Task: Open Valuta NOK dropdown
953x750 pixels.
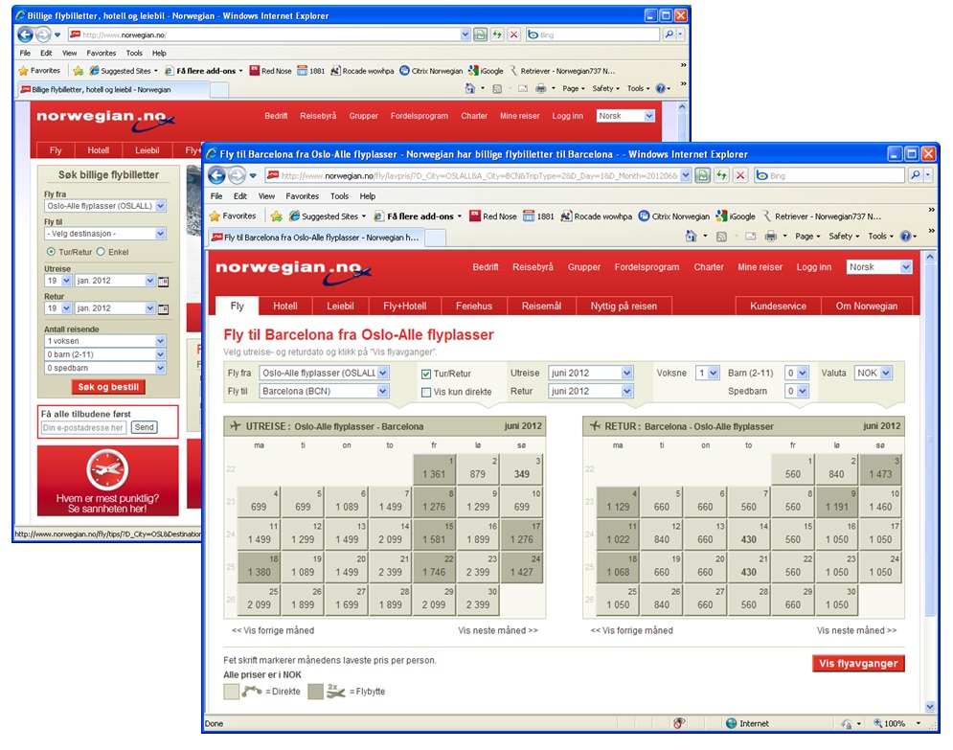Action: click(x=874, y=373)
